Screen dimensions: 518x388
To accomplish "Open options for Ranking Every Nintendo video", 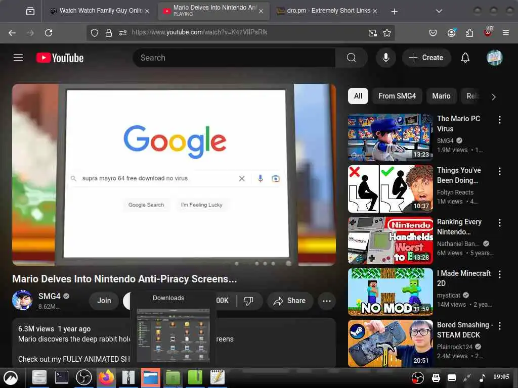I will (500, 223).
